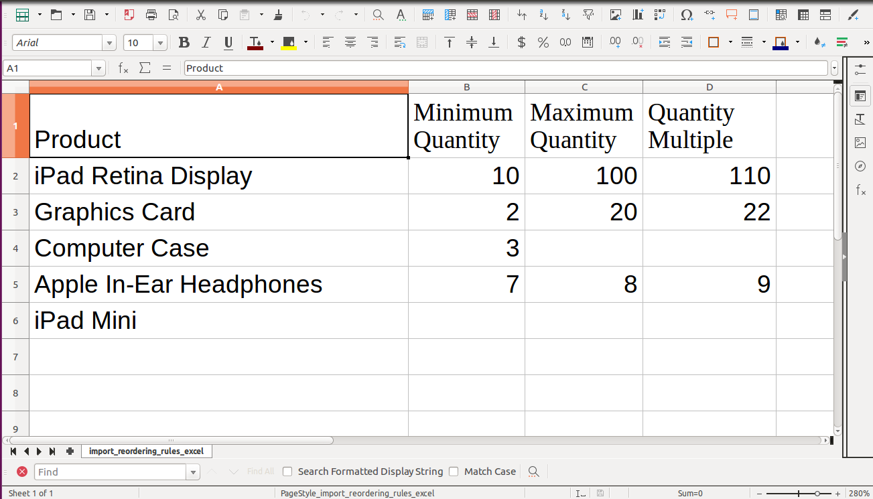
Task: Open the Name Box dropdown arrow
Action: tap(99, 68)
